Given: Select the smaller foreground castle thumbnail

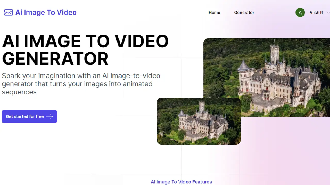Looking at the screenshot, I should [199, 121].
